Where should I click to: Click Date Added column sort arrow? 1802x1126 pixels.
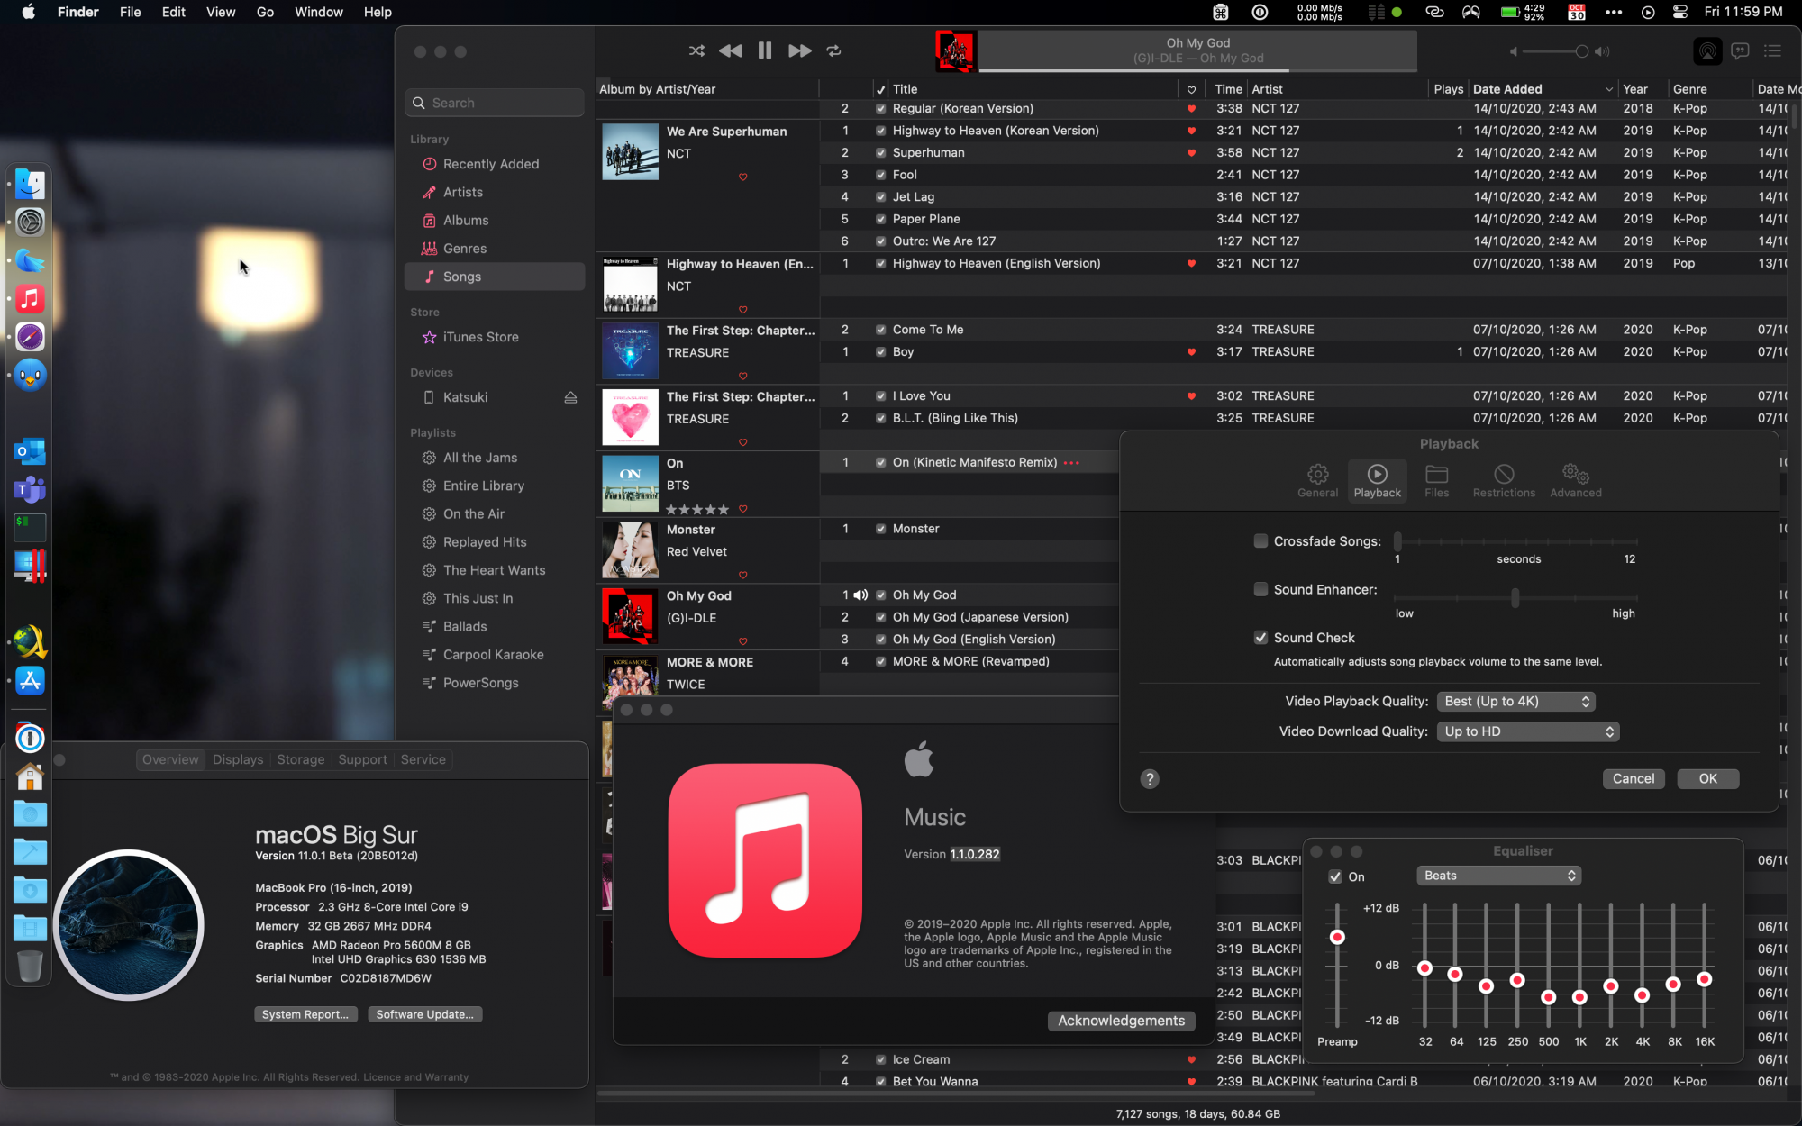(1608, 89)
